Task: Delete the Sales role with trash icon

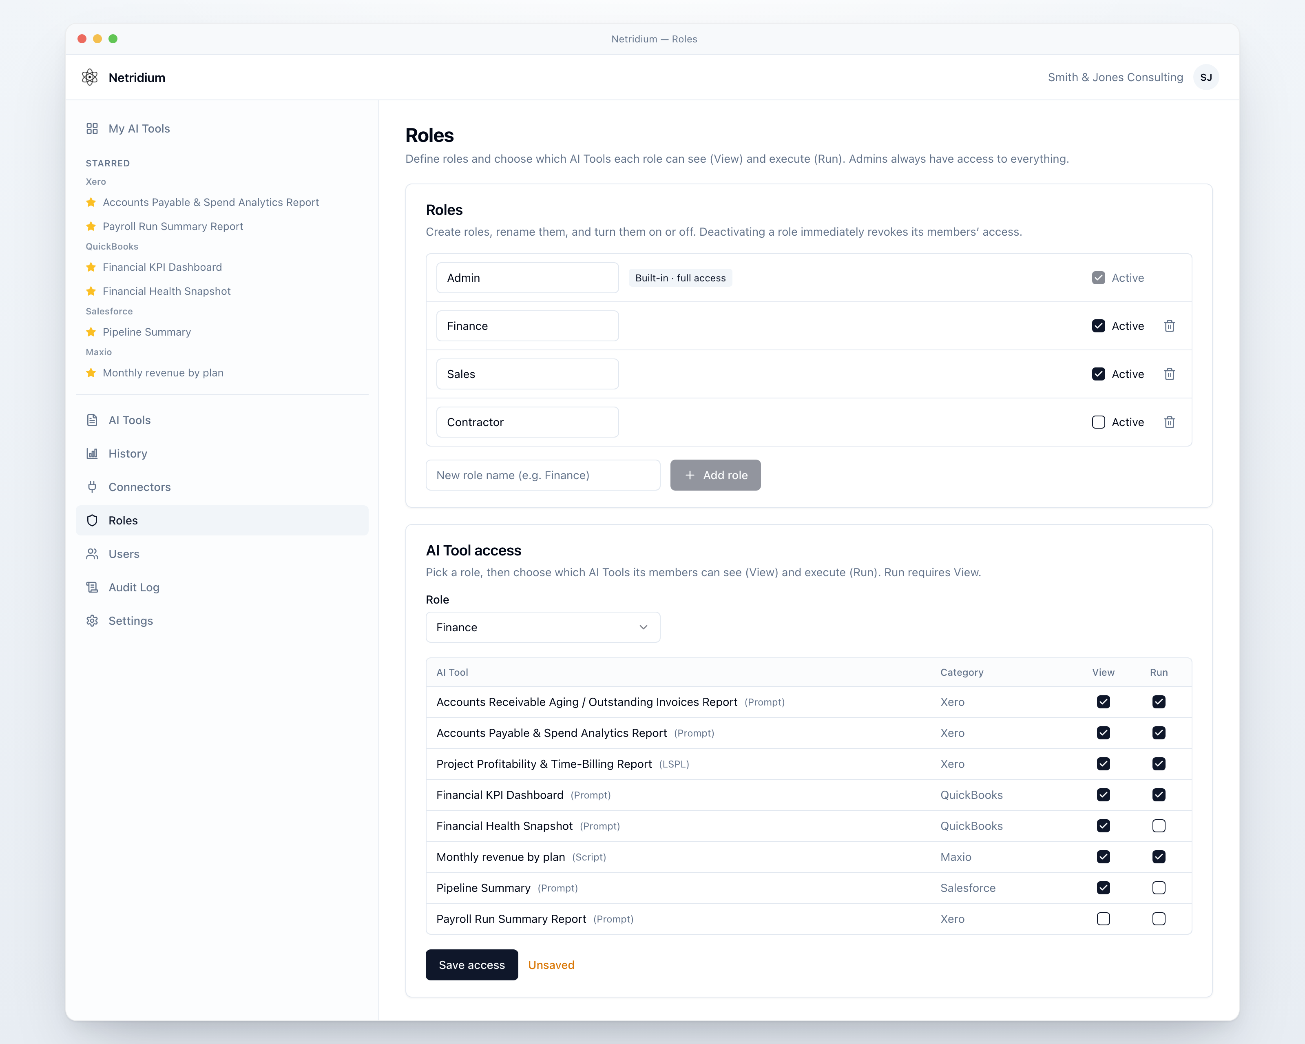Action: [x=1169, y=374]
